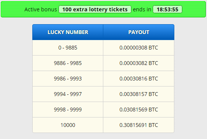
Task: Select the 9994 - 9997 range cell
Action: pyautogui.click(x=68, y=94)
